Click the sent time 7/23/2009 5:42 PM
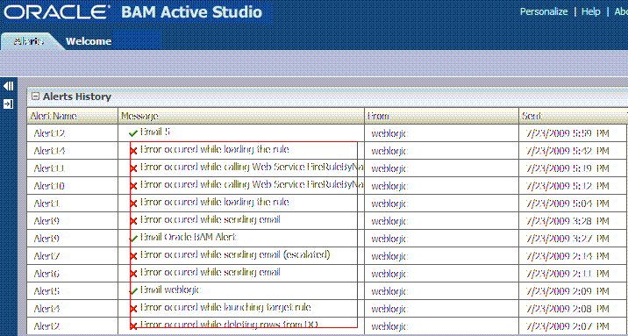This screenshot has width=628, height=336. click(x=567, y=151)
